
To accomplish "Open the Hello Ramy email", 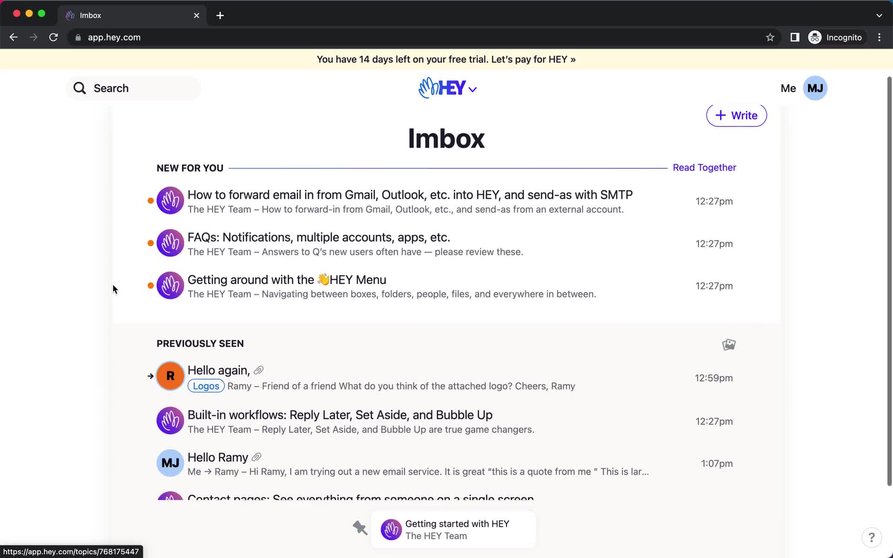I will click(x=446, y=463).
